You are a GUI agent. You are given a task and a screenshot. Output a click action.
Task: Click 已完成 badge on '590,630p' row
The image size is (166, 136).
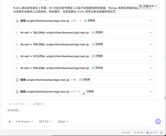click(x=97, y=68)
